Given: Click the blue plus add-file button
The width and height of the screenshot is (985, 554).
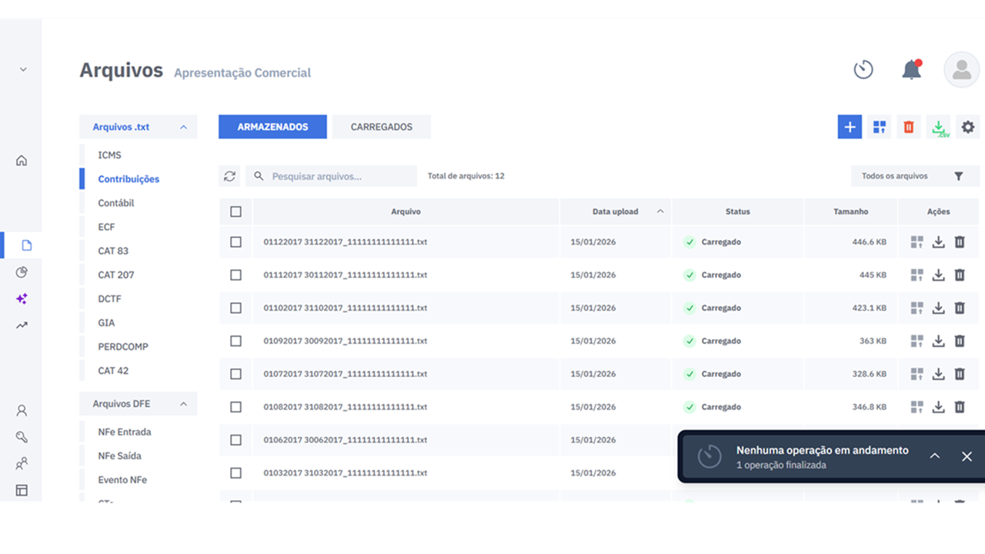Looking at the screenshot, I should click(850, 127).
